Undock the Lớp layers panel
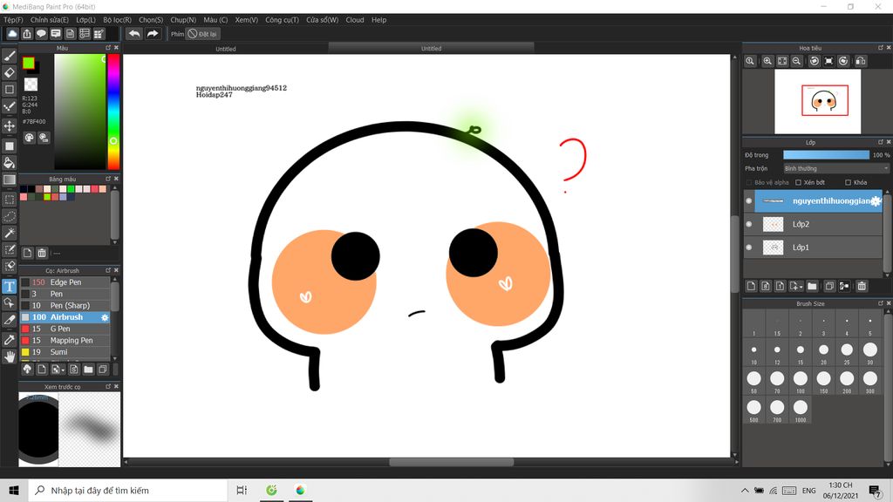Screen dimensions: 893x502 [881, 142]
